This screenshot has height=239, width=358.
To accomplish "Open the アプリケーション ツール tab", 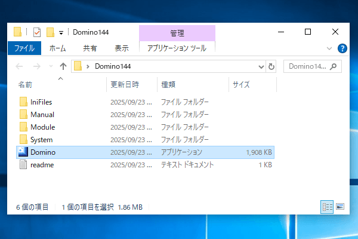I will click(x=177, y=48).
